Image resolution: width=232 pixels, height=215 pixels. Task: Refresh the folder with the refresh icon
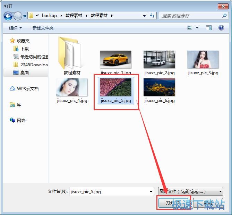coord(152,16)
